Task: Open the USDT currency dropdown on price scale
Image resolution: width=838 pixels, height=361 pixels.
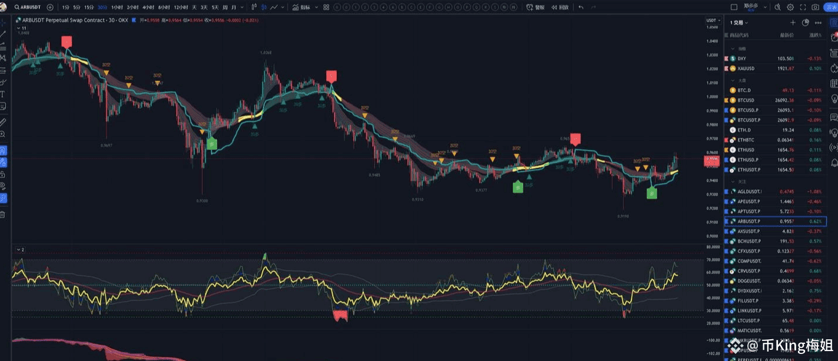Action: click(x=712, y=21)
